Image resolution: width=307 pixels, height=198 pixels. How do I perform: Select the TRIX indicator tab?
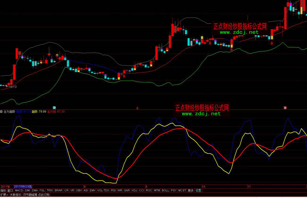[50, 190]
